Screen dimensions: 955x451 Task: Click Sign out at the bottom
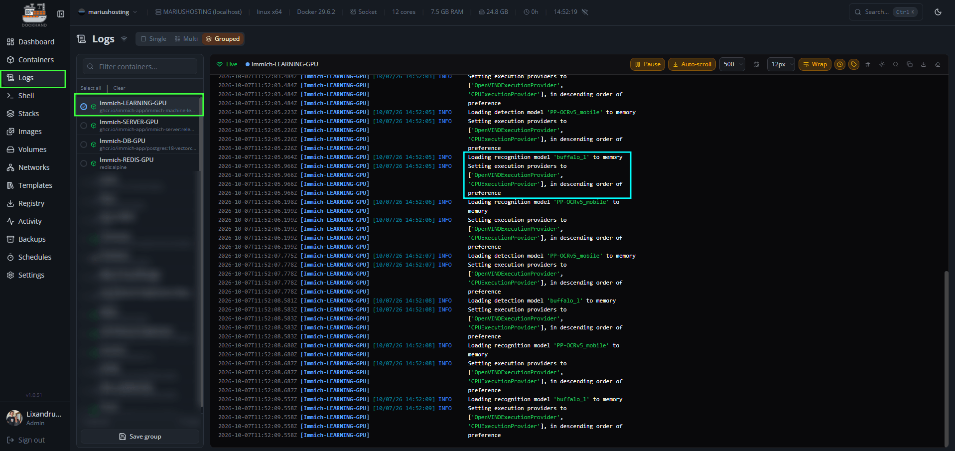click(x=26, y=440)
